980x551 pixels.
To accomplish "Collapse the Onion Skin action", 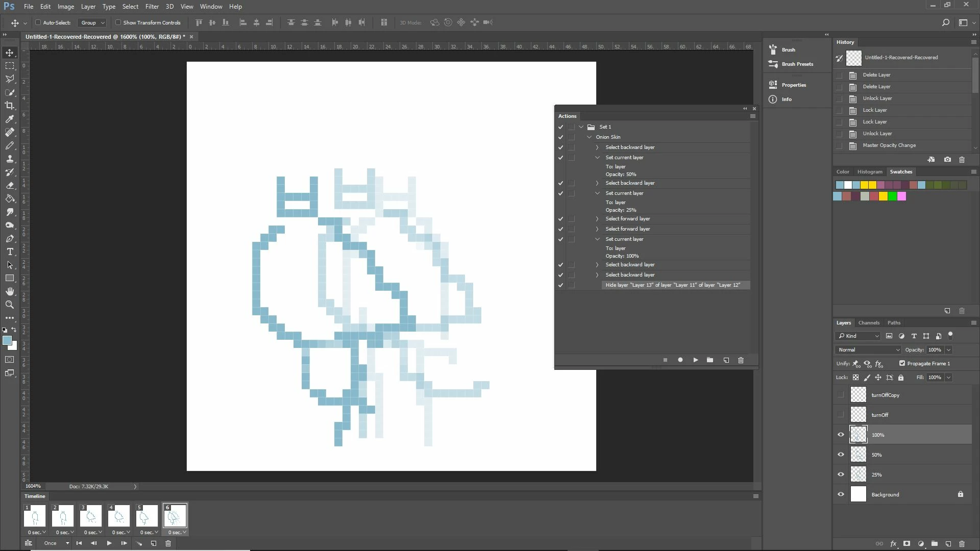I will 590,137.
